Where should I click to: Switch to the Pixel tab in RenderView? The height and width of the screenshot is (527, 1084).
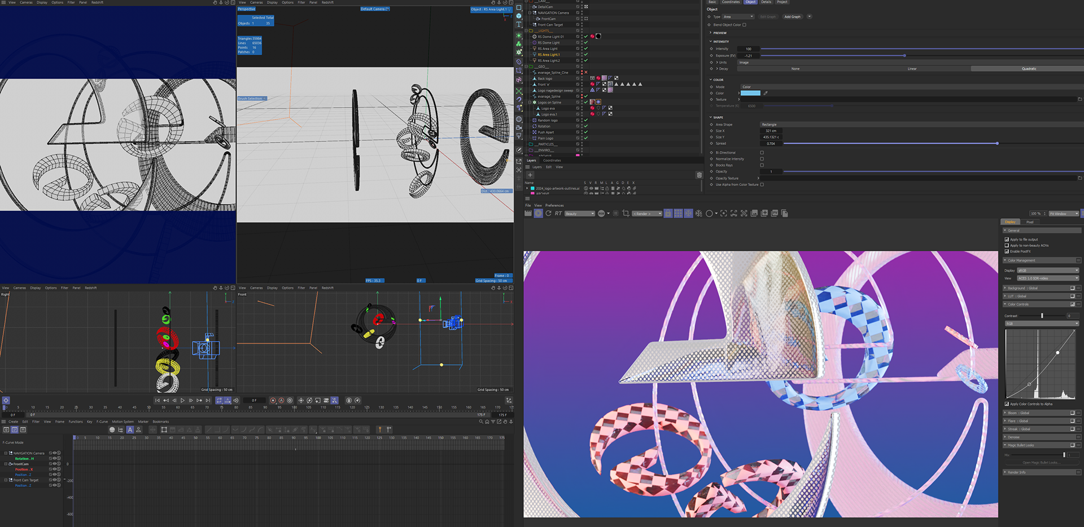(x=1030, y=222)
